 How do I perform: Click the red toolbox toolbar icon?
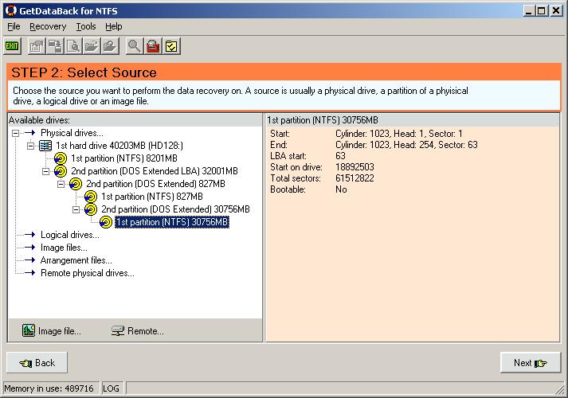(x=153, y=46)
